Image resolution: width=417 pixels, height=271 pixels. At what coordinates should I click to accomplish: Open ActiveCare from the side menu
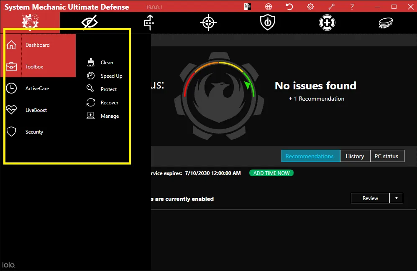[x=37, y=89]
